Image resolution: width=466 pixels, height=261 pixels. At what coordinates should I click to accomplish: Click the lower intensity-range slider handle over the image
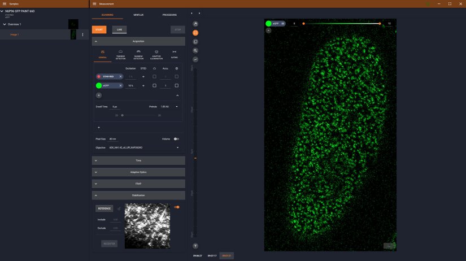(303, 24)
